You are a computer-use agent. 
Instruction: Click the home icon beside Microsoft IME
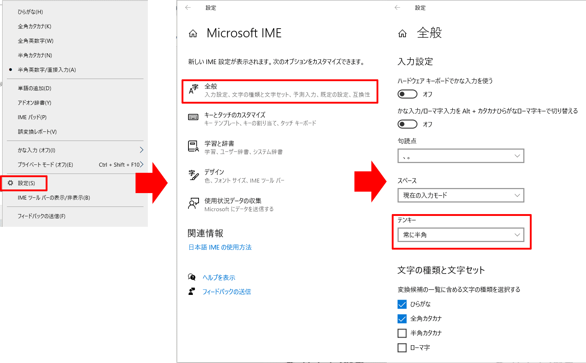pos(193,34)
